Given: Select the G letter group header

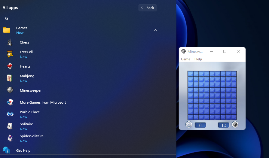Looking at the screenshot, I should pos(7,18).
